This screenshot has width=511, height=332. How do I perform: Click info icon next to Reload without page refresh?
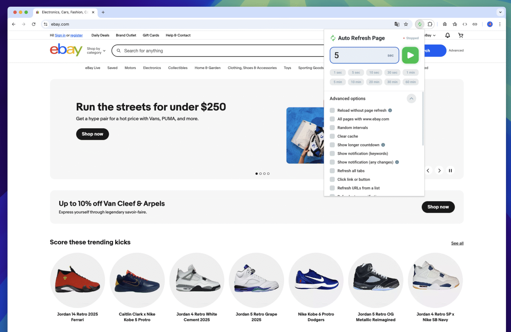[390, 110]
